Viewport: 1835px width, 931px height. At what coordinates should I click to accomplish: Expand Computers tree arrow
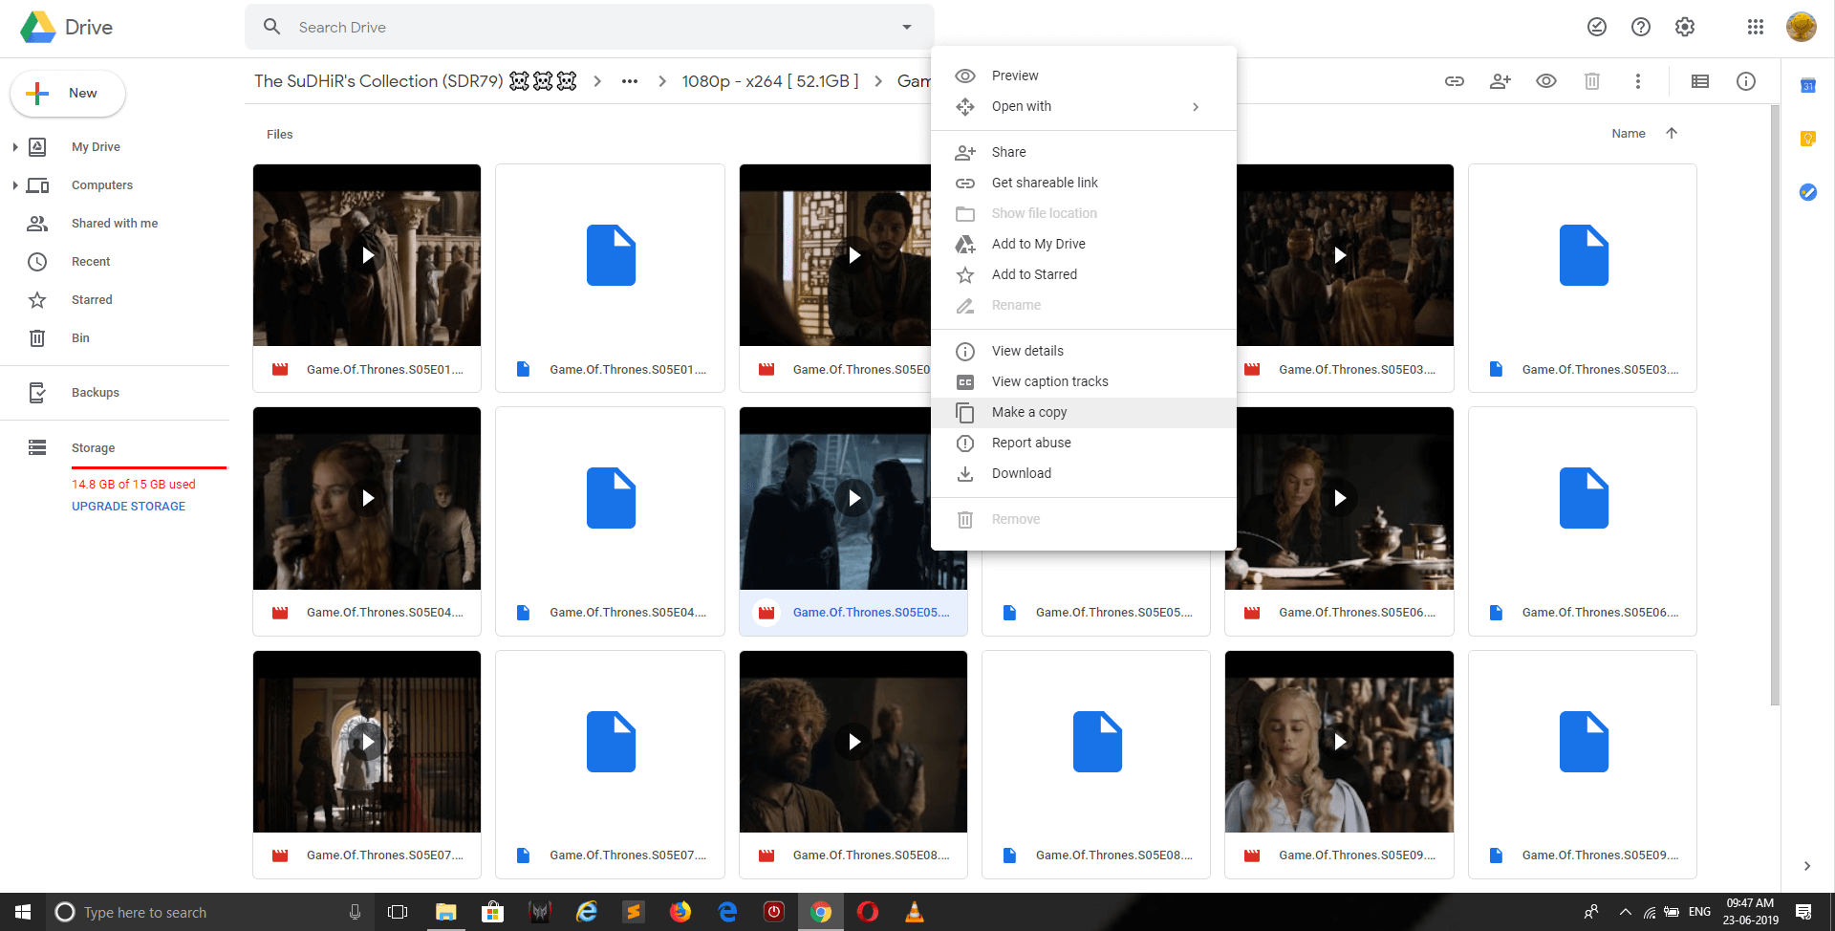coord(15,184)
